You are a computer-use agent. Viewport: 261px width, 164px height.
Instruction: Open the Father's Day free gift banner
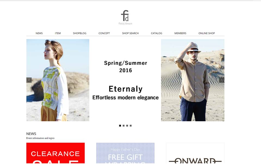(125, 153)
